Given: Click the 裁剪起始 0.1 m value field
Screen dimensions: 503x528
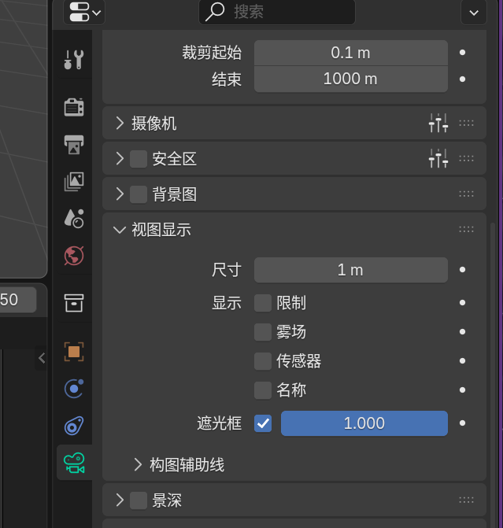Looking at the screenshot, I should point(350,54).
